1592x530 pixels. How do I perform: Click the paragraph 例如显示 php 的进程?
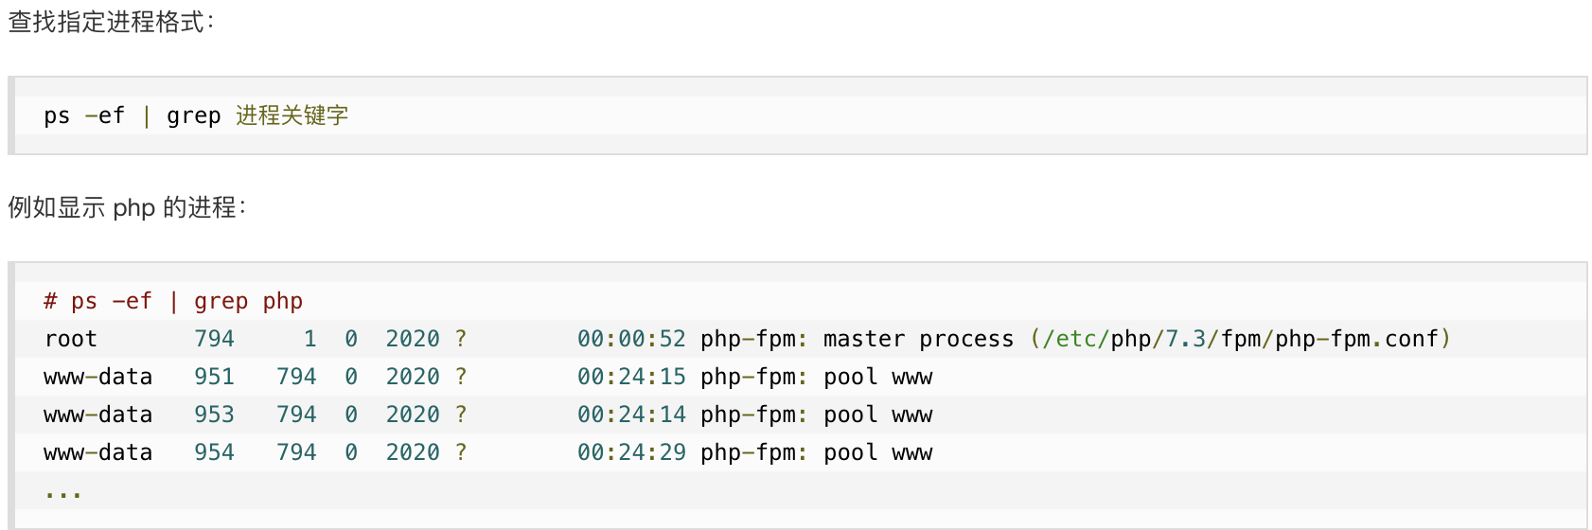(127, 207)
